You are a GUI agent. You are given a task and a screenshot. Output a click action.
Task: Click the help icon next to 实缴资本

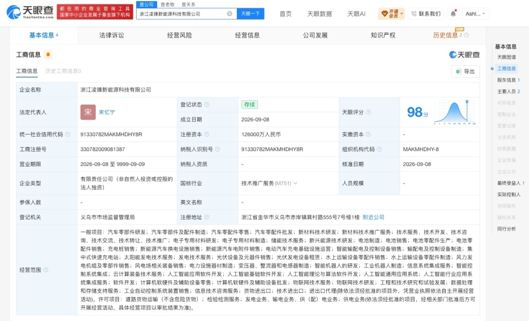pos(368,135)
